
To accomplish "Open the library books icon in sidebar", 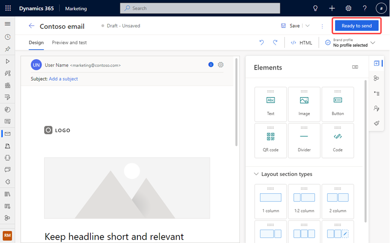I will [x=7, y=194].
